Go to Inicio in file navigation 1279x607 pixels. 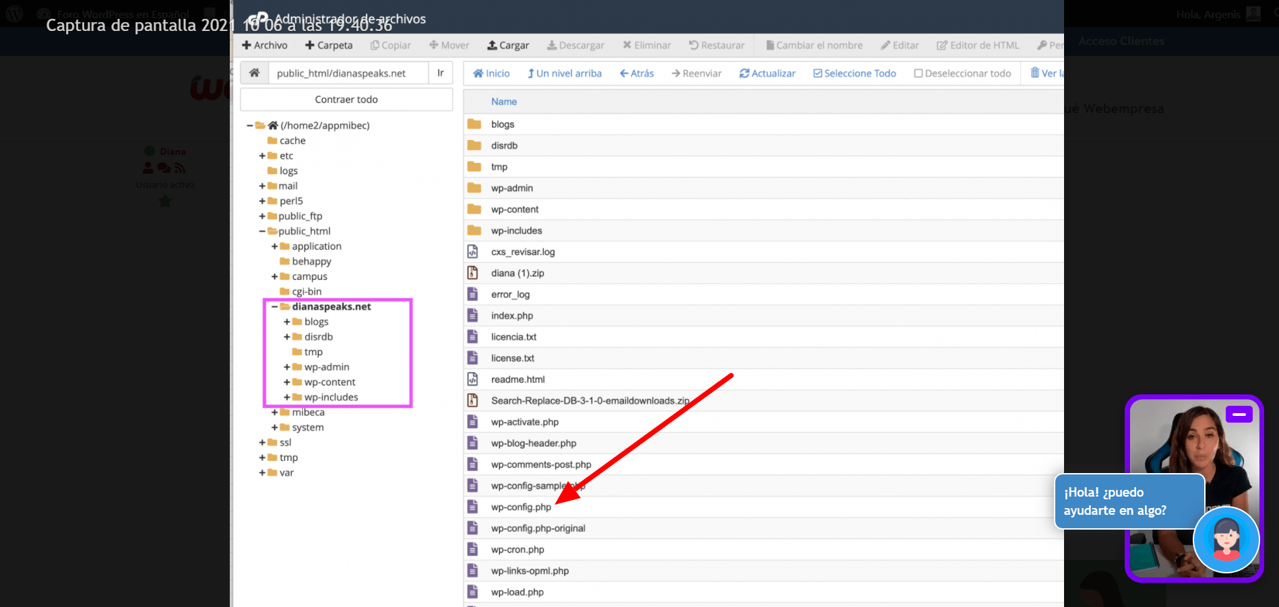coord(491,73)
